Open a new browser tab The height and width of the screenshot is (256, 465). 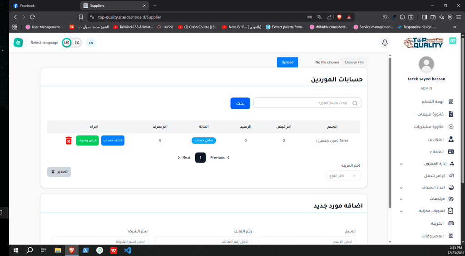pos(155,5)
